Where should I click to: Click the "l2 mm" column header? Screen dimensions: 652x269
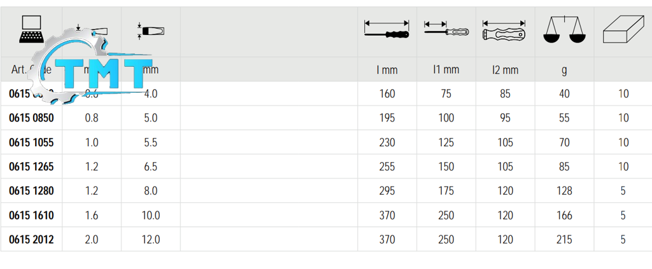[505, 70]
